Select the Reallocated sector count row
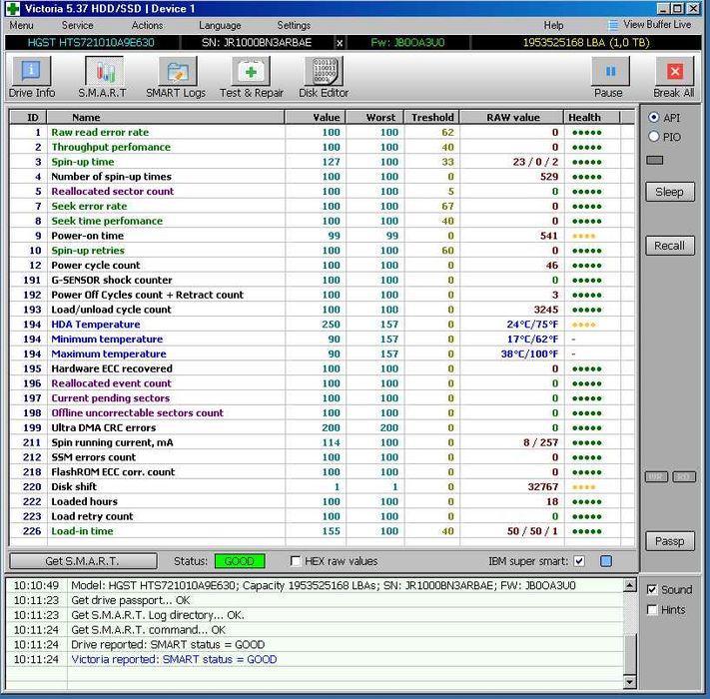Screen dimensions: 710x699 pos(322,191)
